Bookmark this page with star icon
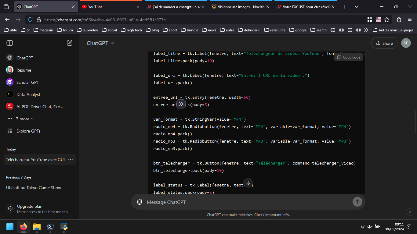The height and width of the screenshot is (234, 417). (387, 19)
